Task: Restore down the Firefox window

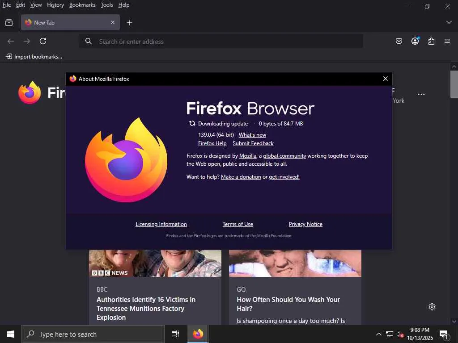Action: tap(427, 6)
